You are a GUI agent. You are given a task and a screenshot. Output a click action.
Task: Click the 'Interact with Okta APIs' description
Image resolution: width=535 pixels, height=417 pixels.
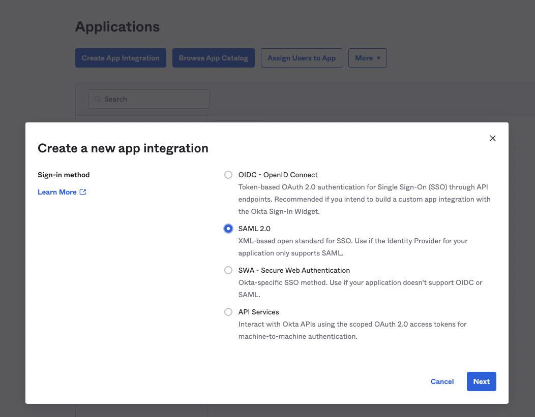tap(352, 330)
